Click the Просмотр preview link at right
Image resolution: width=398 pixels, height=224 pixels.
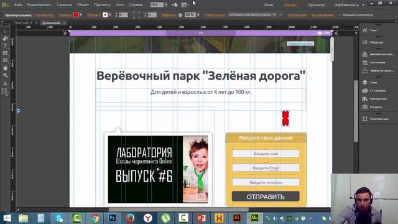click(316, 5)
